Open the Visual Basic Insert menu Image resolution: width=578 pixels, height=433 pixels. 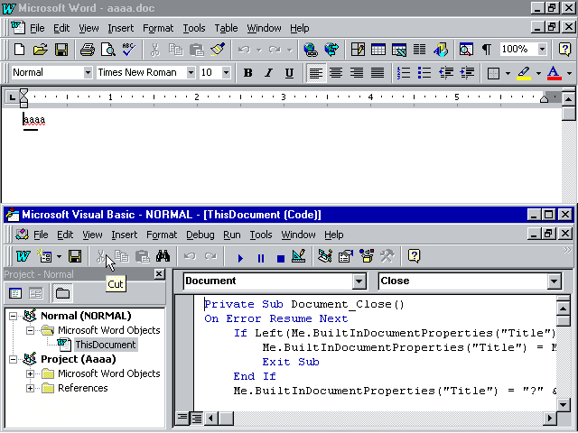pyautogui.click(x=125, y=235)
